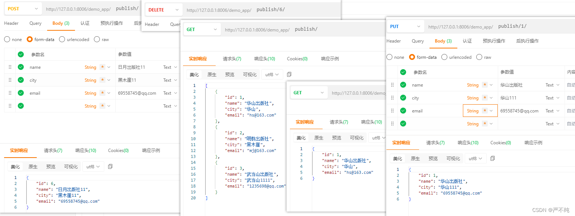Switch to Header tab in POST window
This screenshot has height=216, width=575.
point(11,23)
